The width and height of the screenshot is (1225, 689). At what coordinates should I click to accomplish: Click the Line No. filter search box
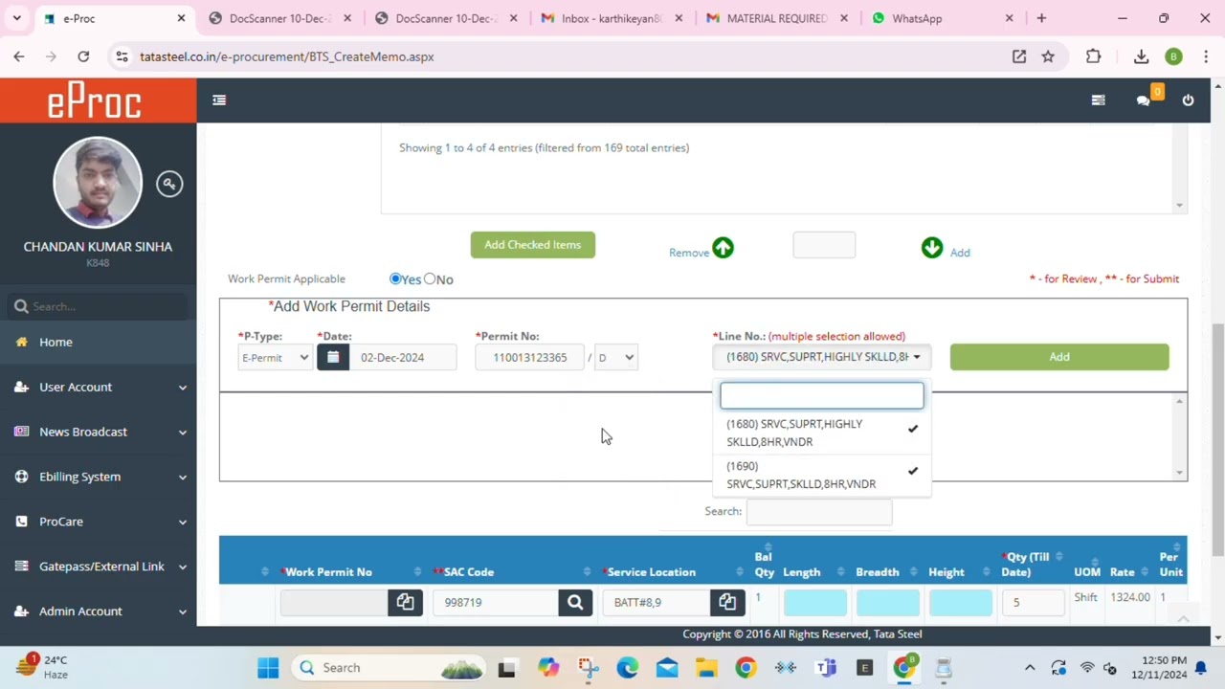coord(822,395)
